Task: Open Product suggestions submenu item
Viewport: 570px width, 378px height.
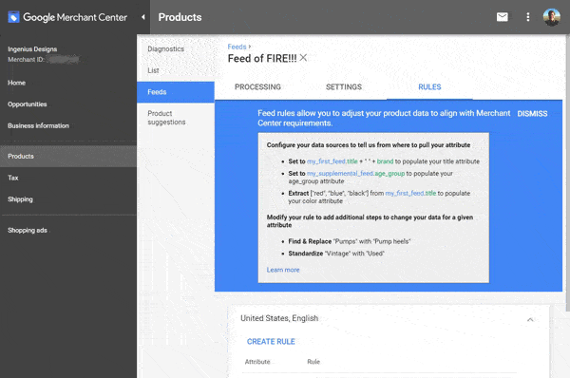Action: pos(166,118)
